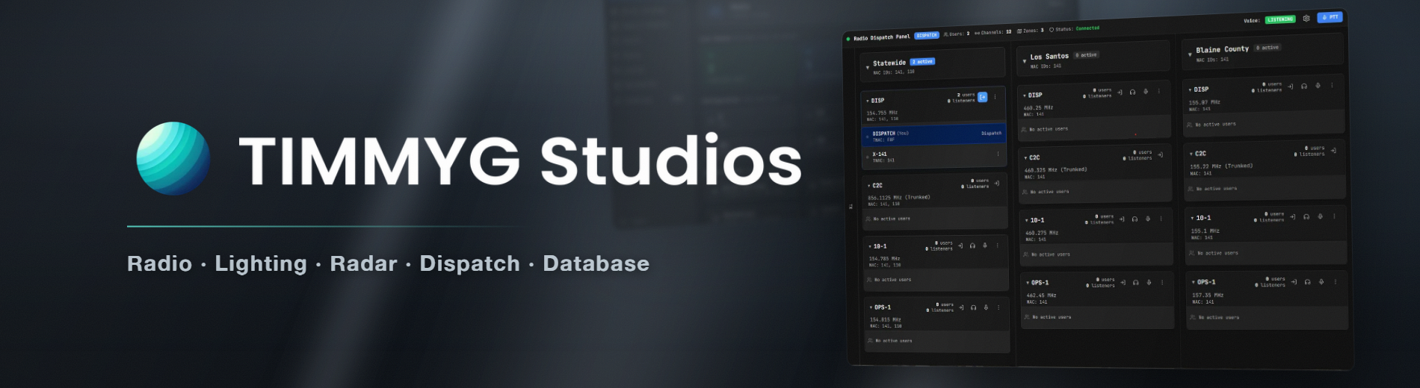Click the blue PTT button
The image size is (1420, 388).
click(1330, 17)
